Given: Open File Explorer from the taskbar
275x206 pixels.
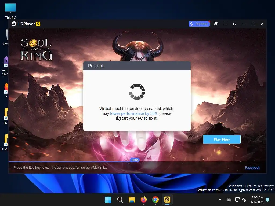Looking at the screenshot, I should pos(132,200).
